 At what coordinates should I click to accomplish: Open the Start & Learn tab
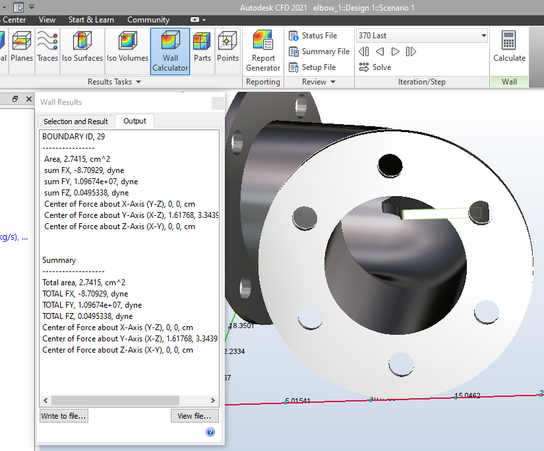(x=91, y=20)
